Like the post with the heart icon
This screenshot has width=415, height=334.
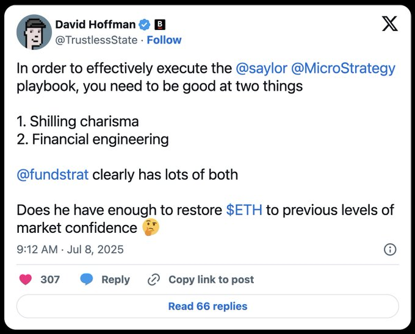(26, 280)
